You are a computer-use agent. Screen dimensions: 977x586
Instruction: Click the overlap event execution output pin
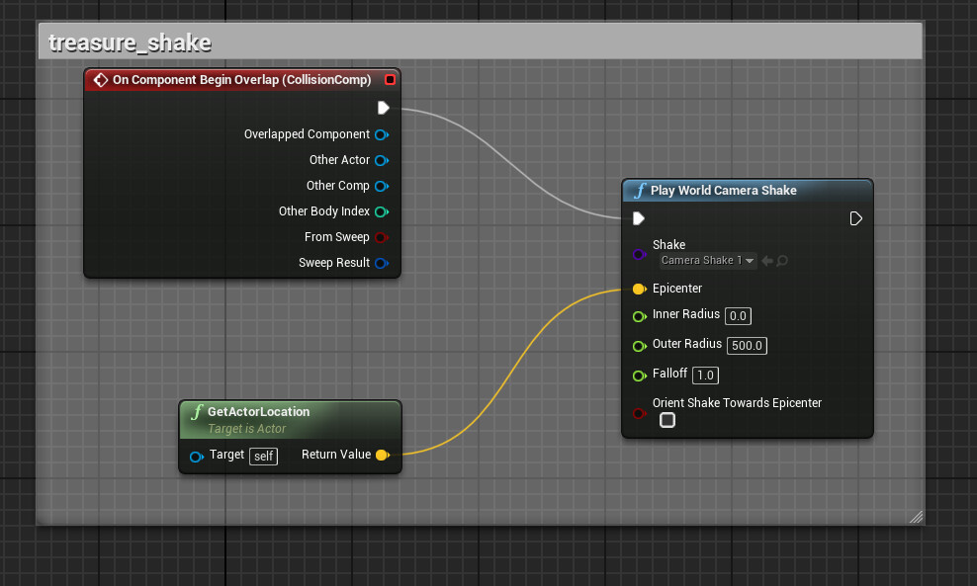point(384,108)
